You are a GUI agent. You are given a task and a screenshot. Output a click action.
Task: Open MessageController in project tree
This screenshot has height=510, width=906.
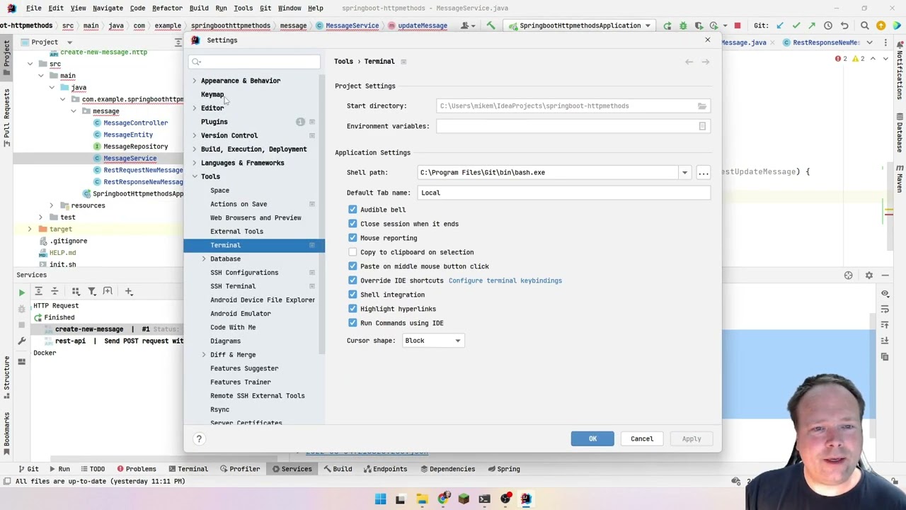coord(136,123)
